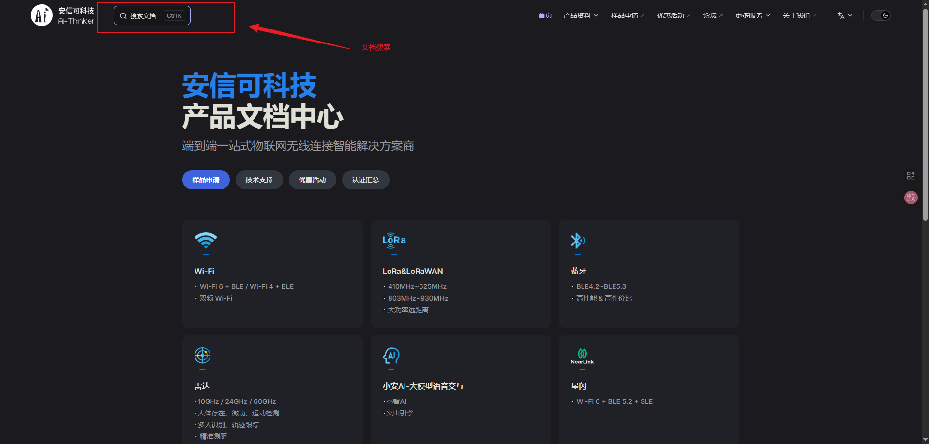
Task: Click the 技术支持 button
Action: click(x=259, y=180)
